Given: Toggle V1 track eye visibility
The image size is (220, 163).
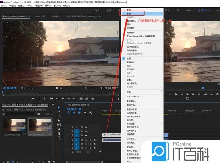Looking at the screenshot, I should click(86, 135).
